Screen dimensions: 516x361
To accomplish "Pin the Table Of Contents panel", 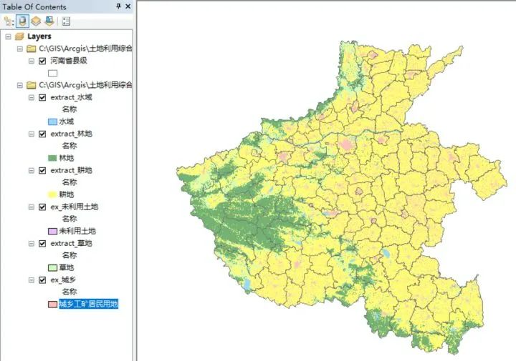I will click(x=118, y=6).
